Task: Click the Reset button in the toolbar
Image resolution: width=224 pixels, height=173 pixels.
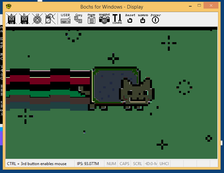Action: point(130,18)
